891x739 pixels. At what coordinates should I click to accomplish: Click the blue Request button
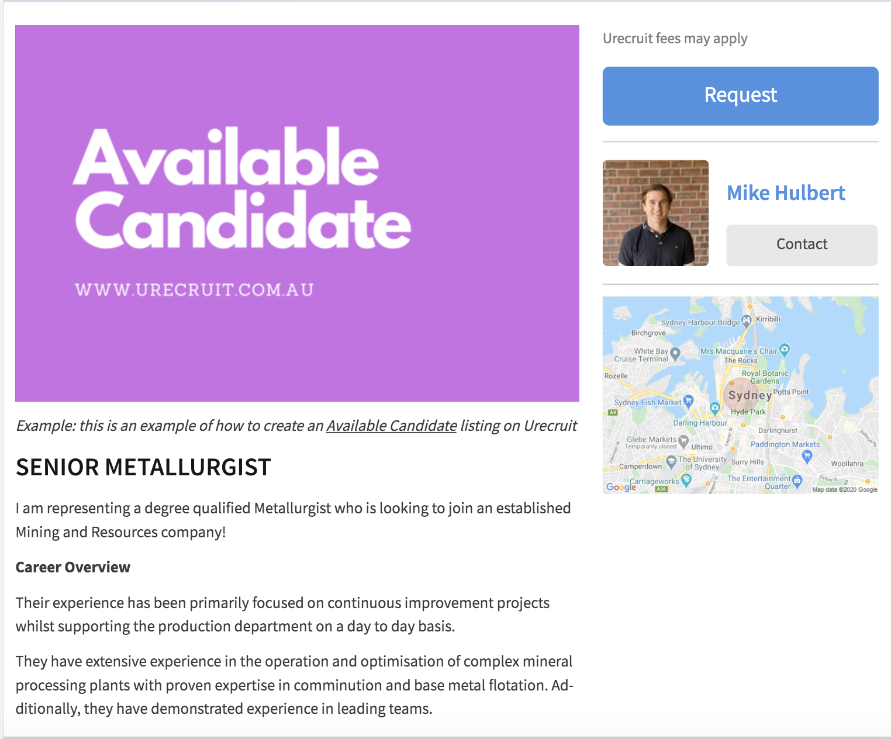point(740,95)
